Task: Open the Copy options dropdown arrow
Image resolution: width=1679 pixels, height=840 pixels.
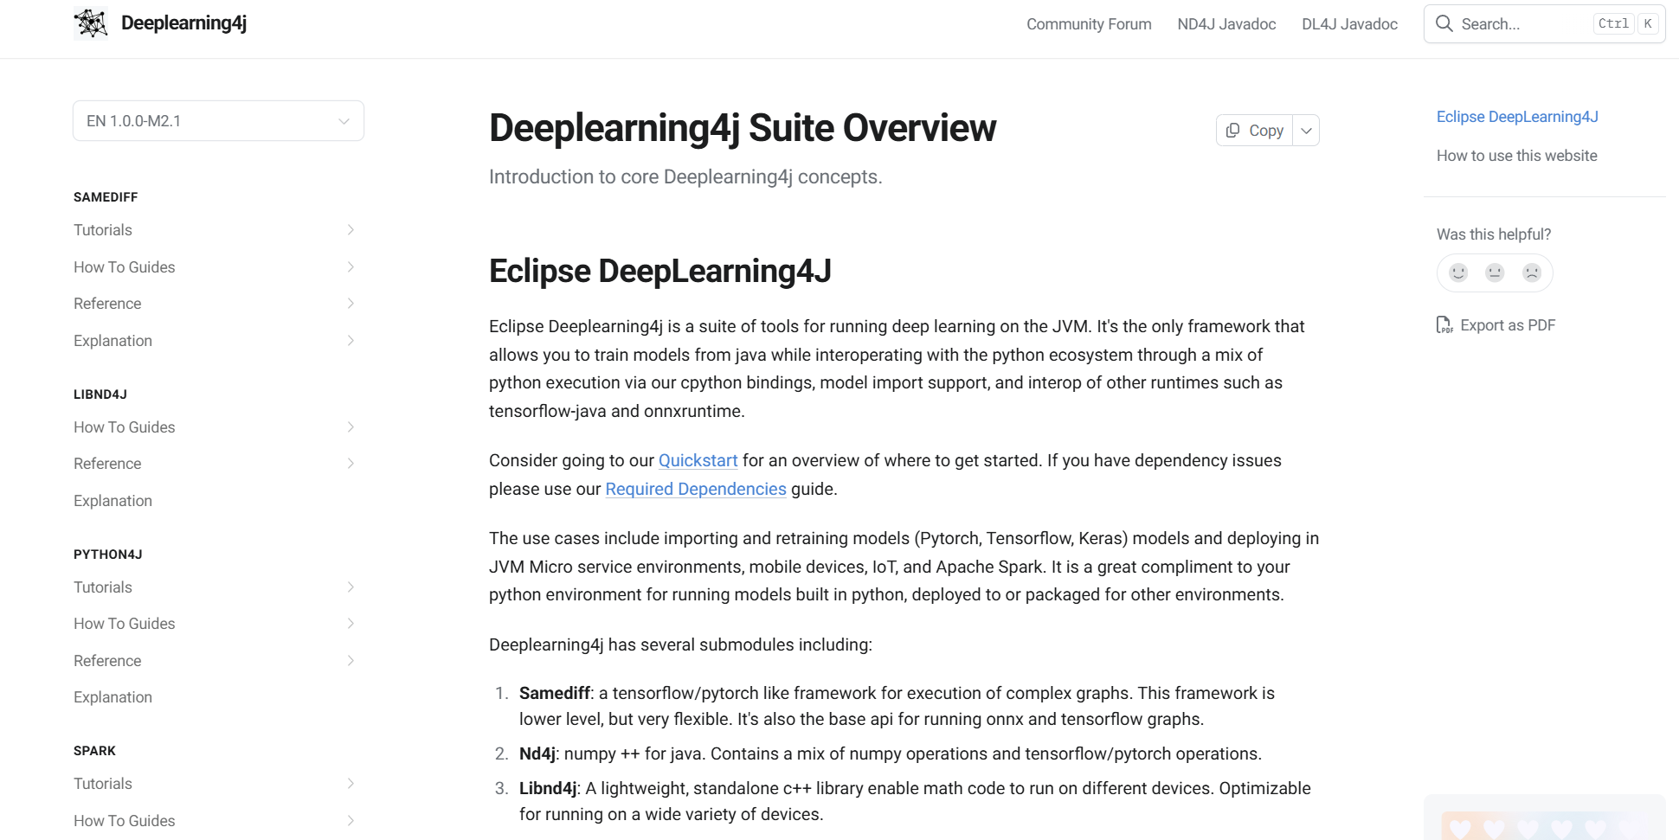Action: (x=1306, y=131)
